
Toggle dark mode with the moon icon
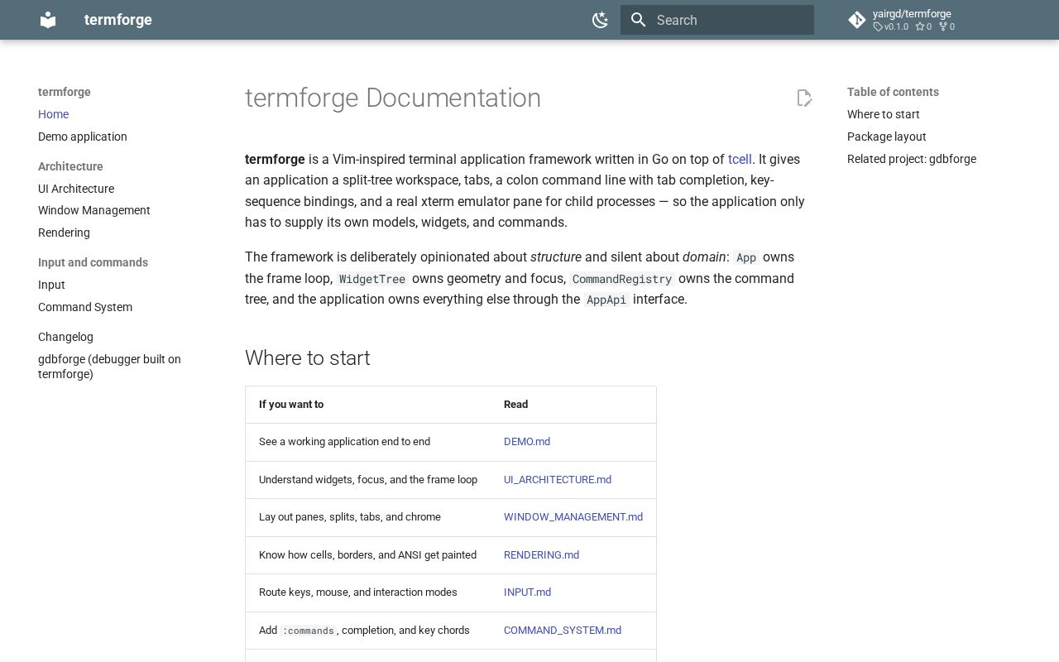pyautogui.click(x=601, y=20)
